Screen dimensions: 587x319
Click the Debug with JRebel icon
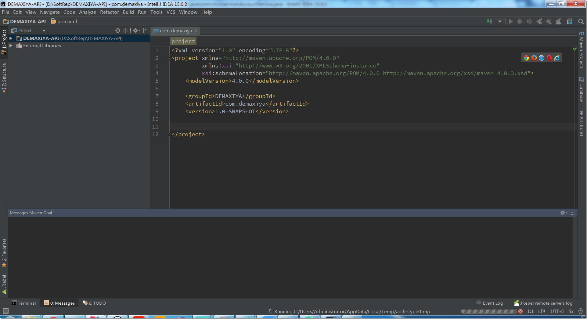coord(549,21)
